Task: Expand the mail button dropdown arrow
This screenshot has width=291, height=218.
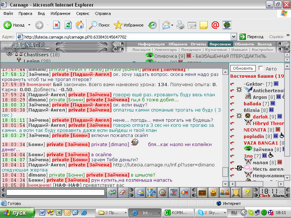Action: pos(172,25)
